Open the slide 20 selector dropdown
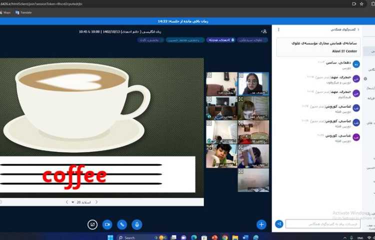This screenshot has height=240, width=375. tap(81, 202)
